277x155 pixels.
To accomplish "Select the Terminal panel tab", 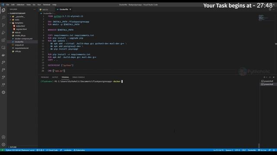I will tap(65, 77).
